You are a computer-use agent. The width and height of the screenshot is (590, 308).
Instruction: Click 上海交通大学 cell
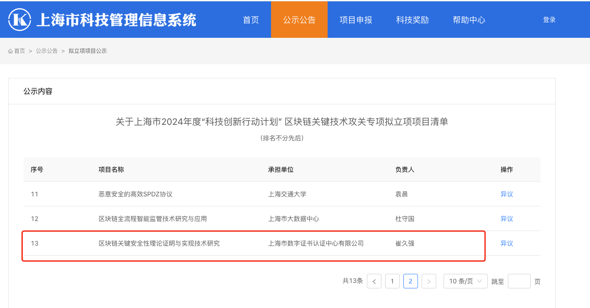pyautogui.click(x=287, y=194)
